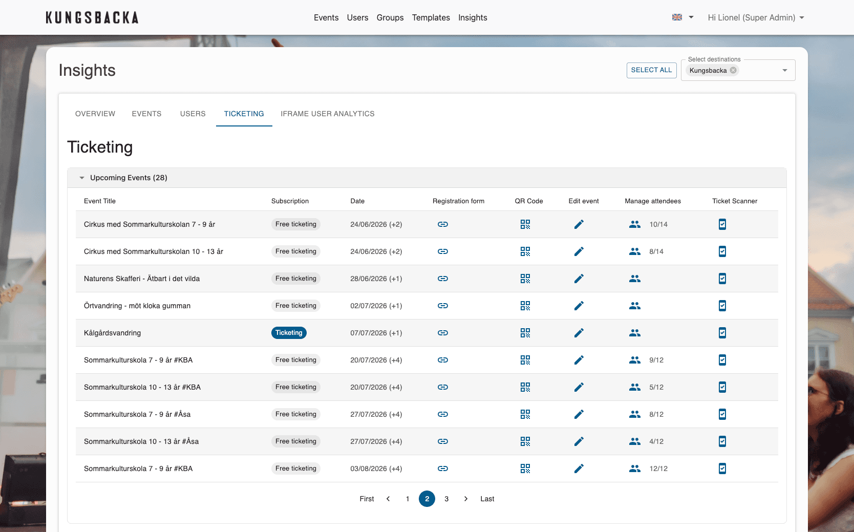Image resolution: width=854 pixels, height=532 pixels.
Task: Edit the Örtvandring event with pencil icon
Action: (579, 306)
